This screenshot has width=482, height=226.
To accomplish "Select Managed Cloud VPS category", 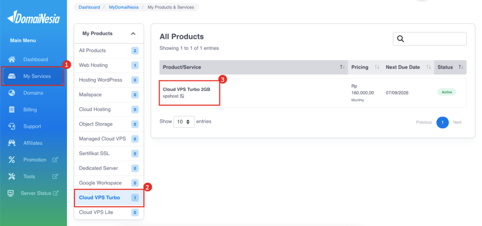I will coord(109,139).
